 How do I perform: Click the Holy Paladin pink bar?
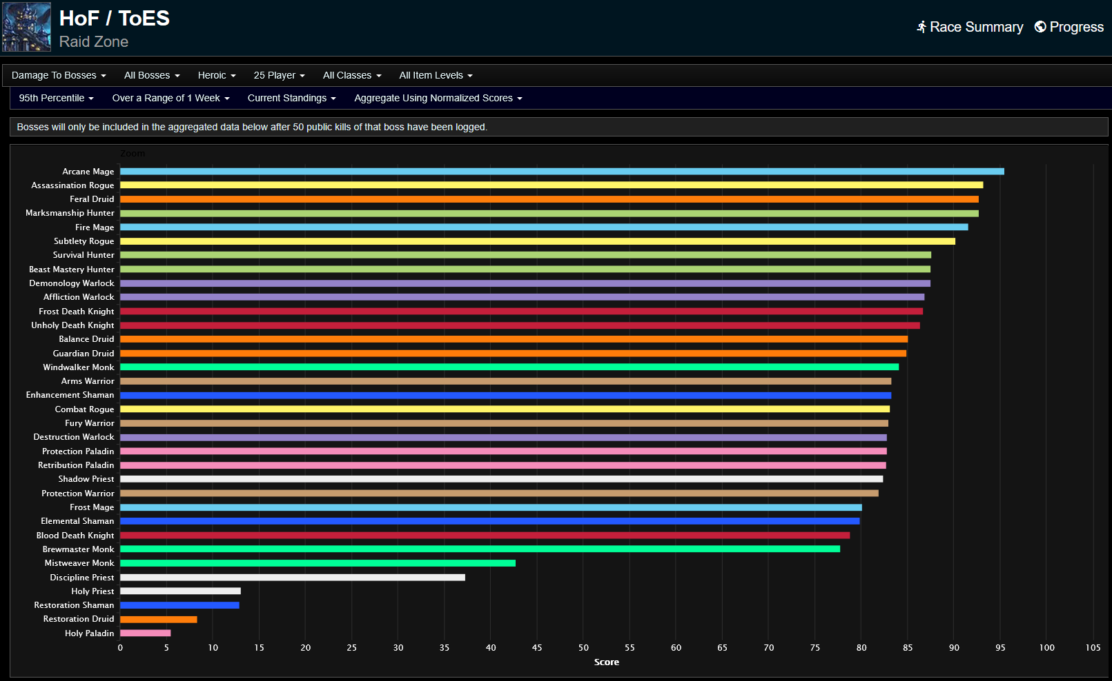pos(145,633)
